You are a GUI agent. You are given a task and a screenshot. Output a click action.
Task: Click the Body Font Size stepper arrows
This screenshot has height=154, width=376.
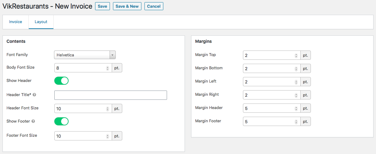[x=107, y=68]
